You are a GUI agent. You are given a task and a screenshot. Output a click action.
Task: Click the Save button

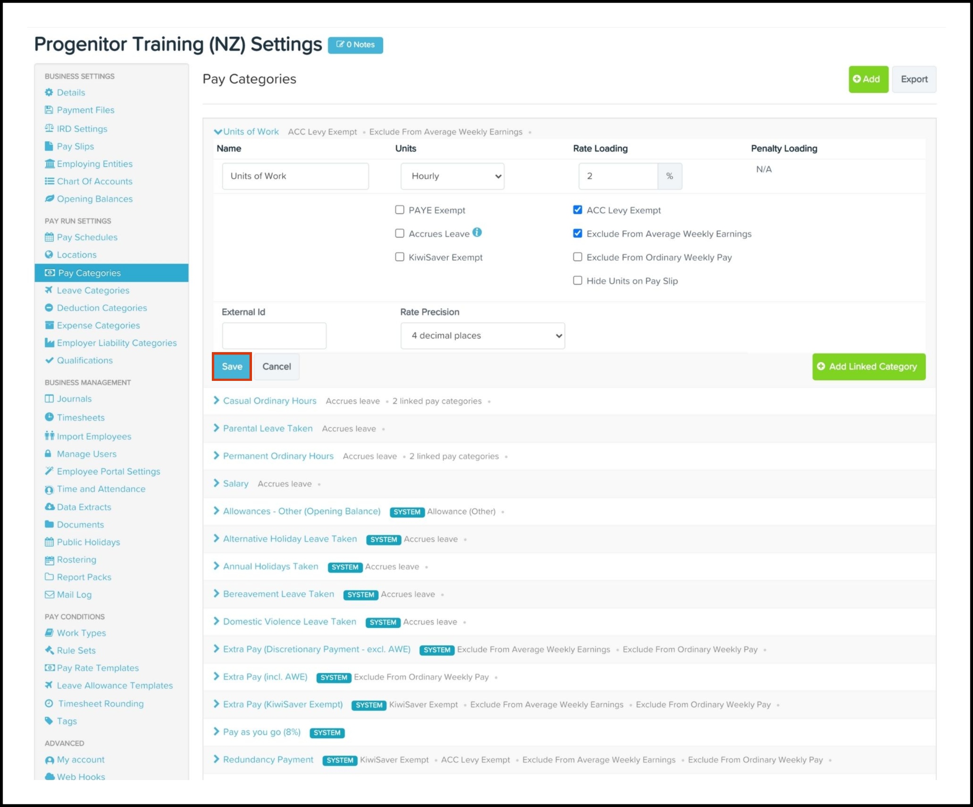(232, 366)
